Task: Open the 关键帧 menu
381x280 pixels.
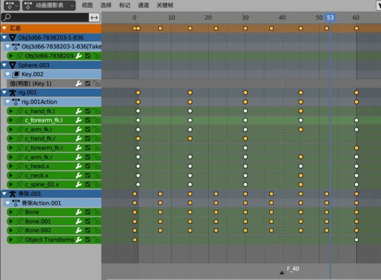Action: click(x=165, y=5)
